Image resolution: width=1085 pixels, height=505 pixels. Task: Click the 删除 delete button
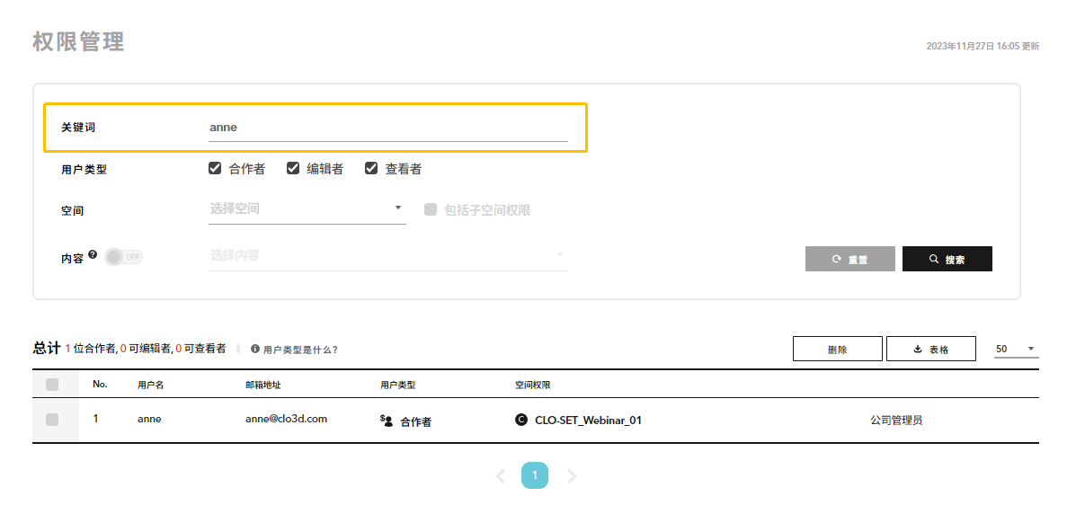pos(838,349)
